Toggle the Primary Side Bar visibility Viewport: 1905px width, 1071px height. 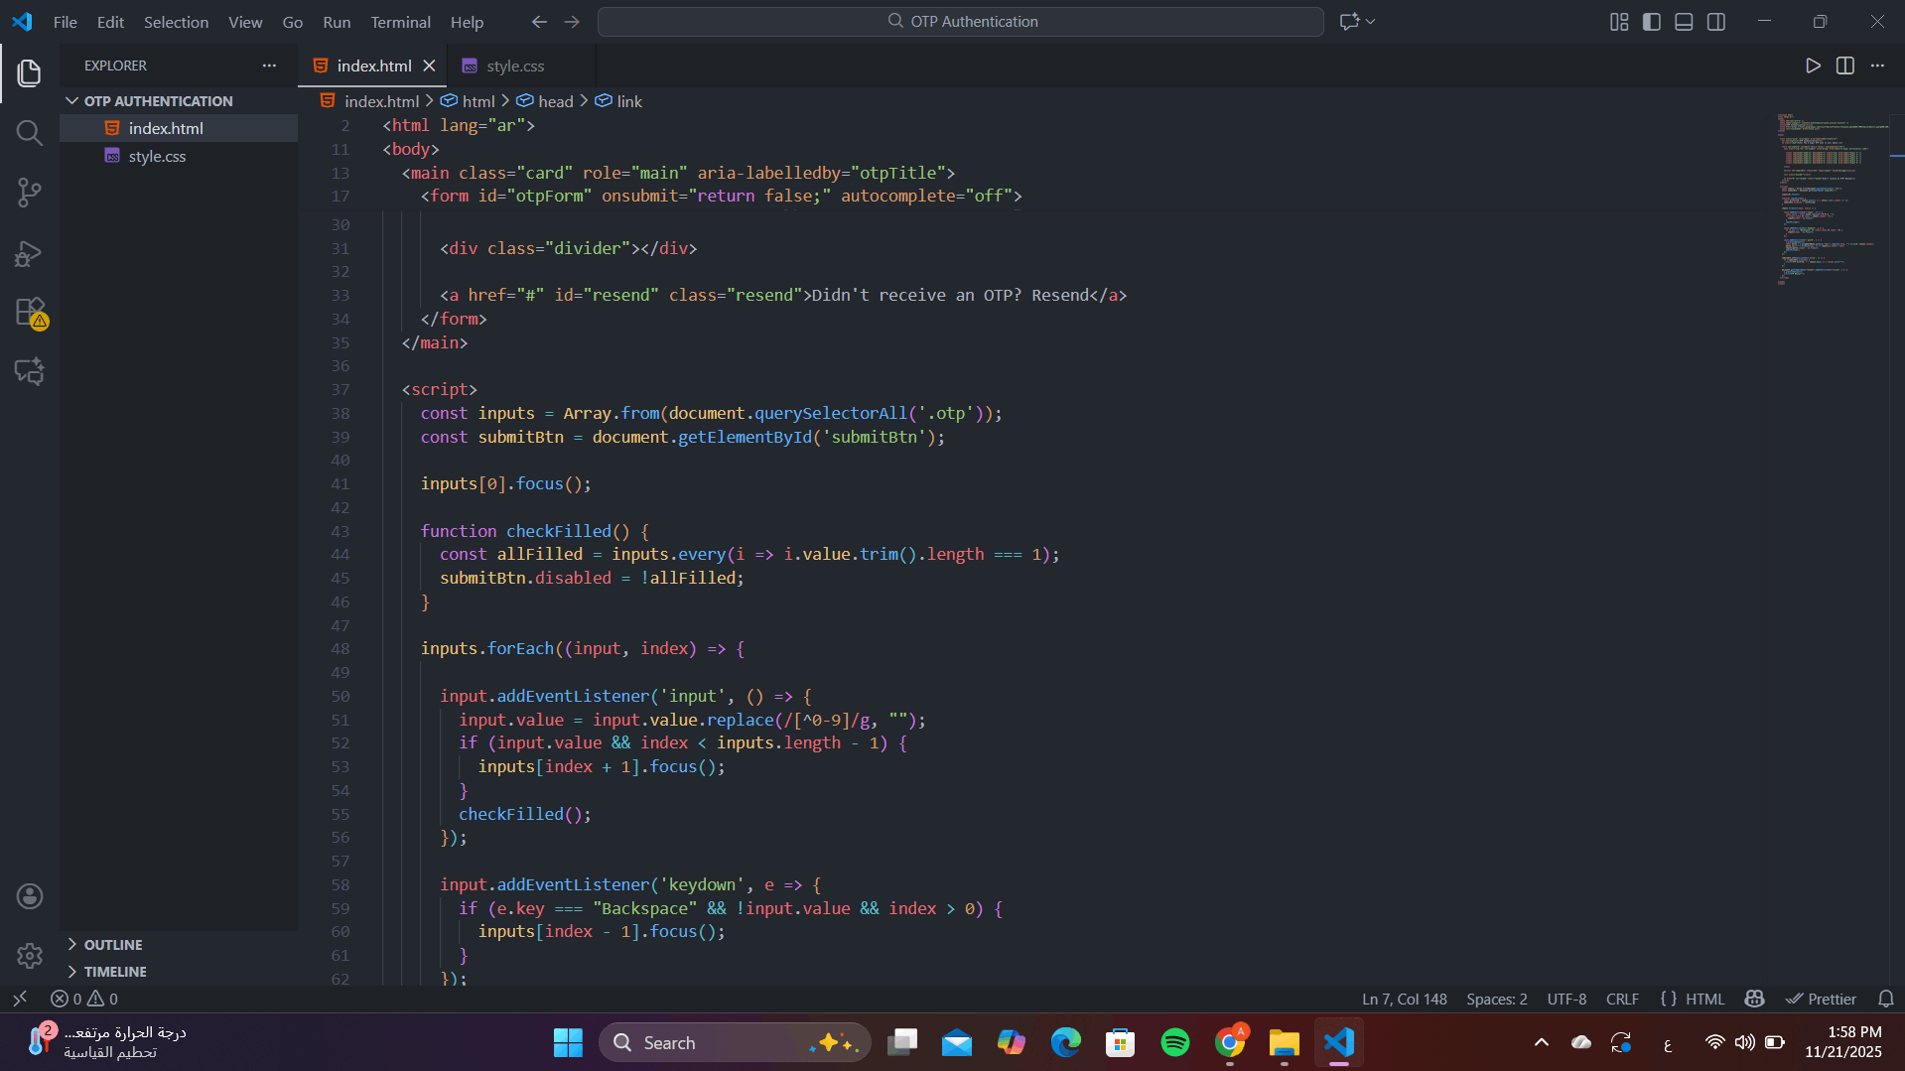click(x=1652, y=22)
